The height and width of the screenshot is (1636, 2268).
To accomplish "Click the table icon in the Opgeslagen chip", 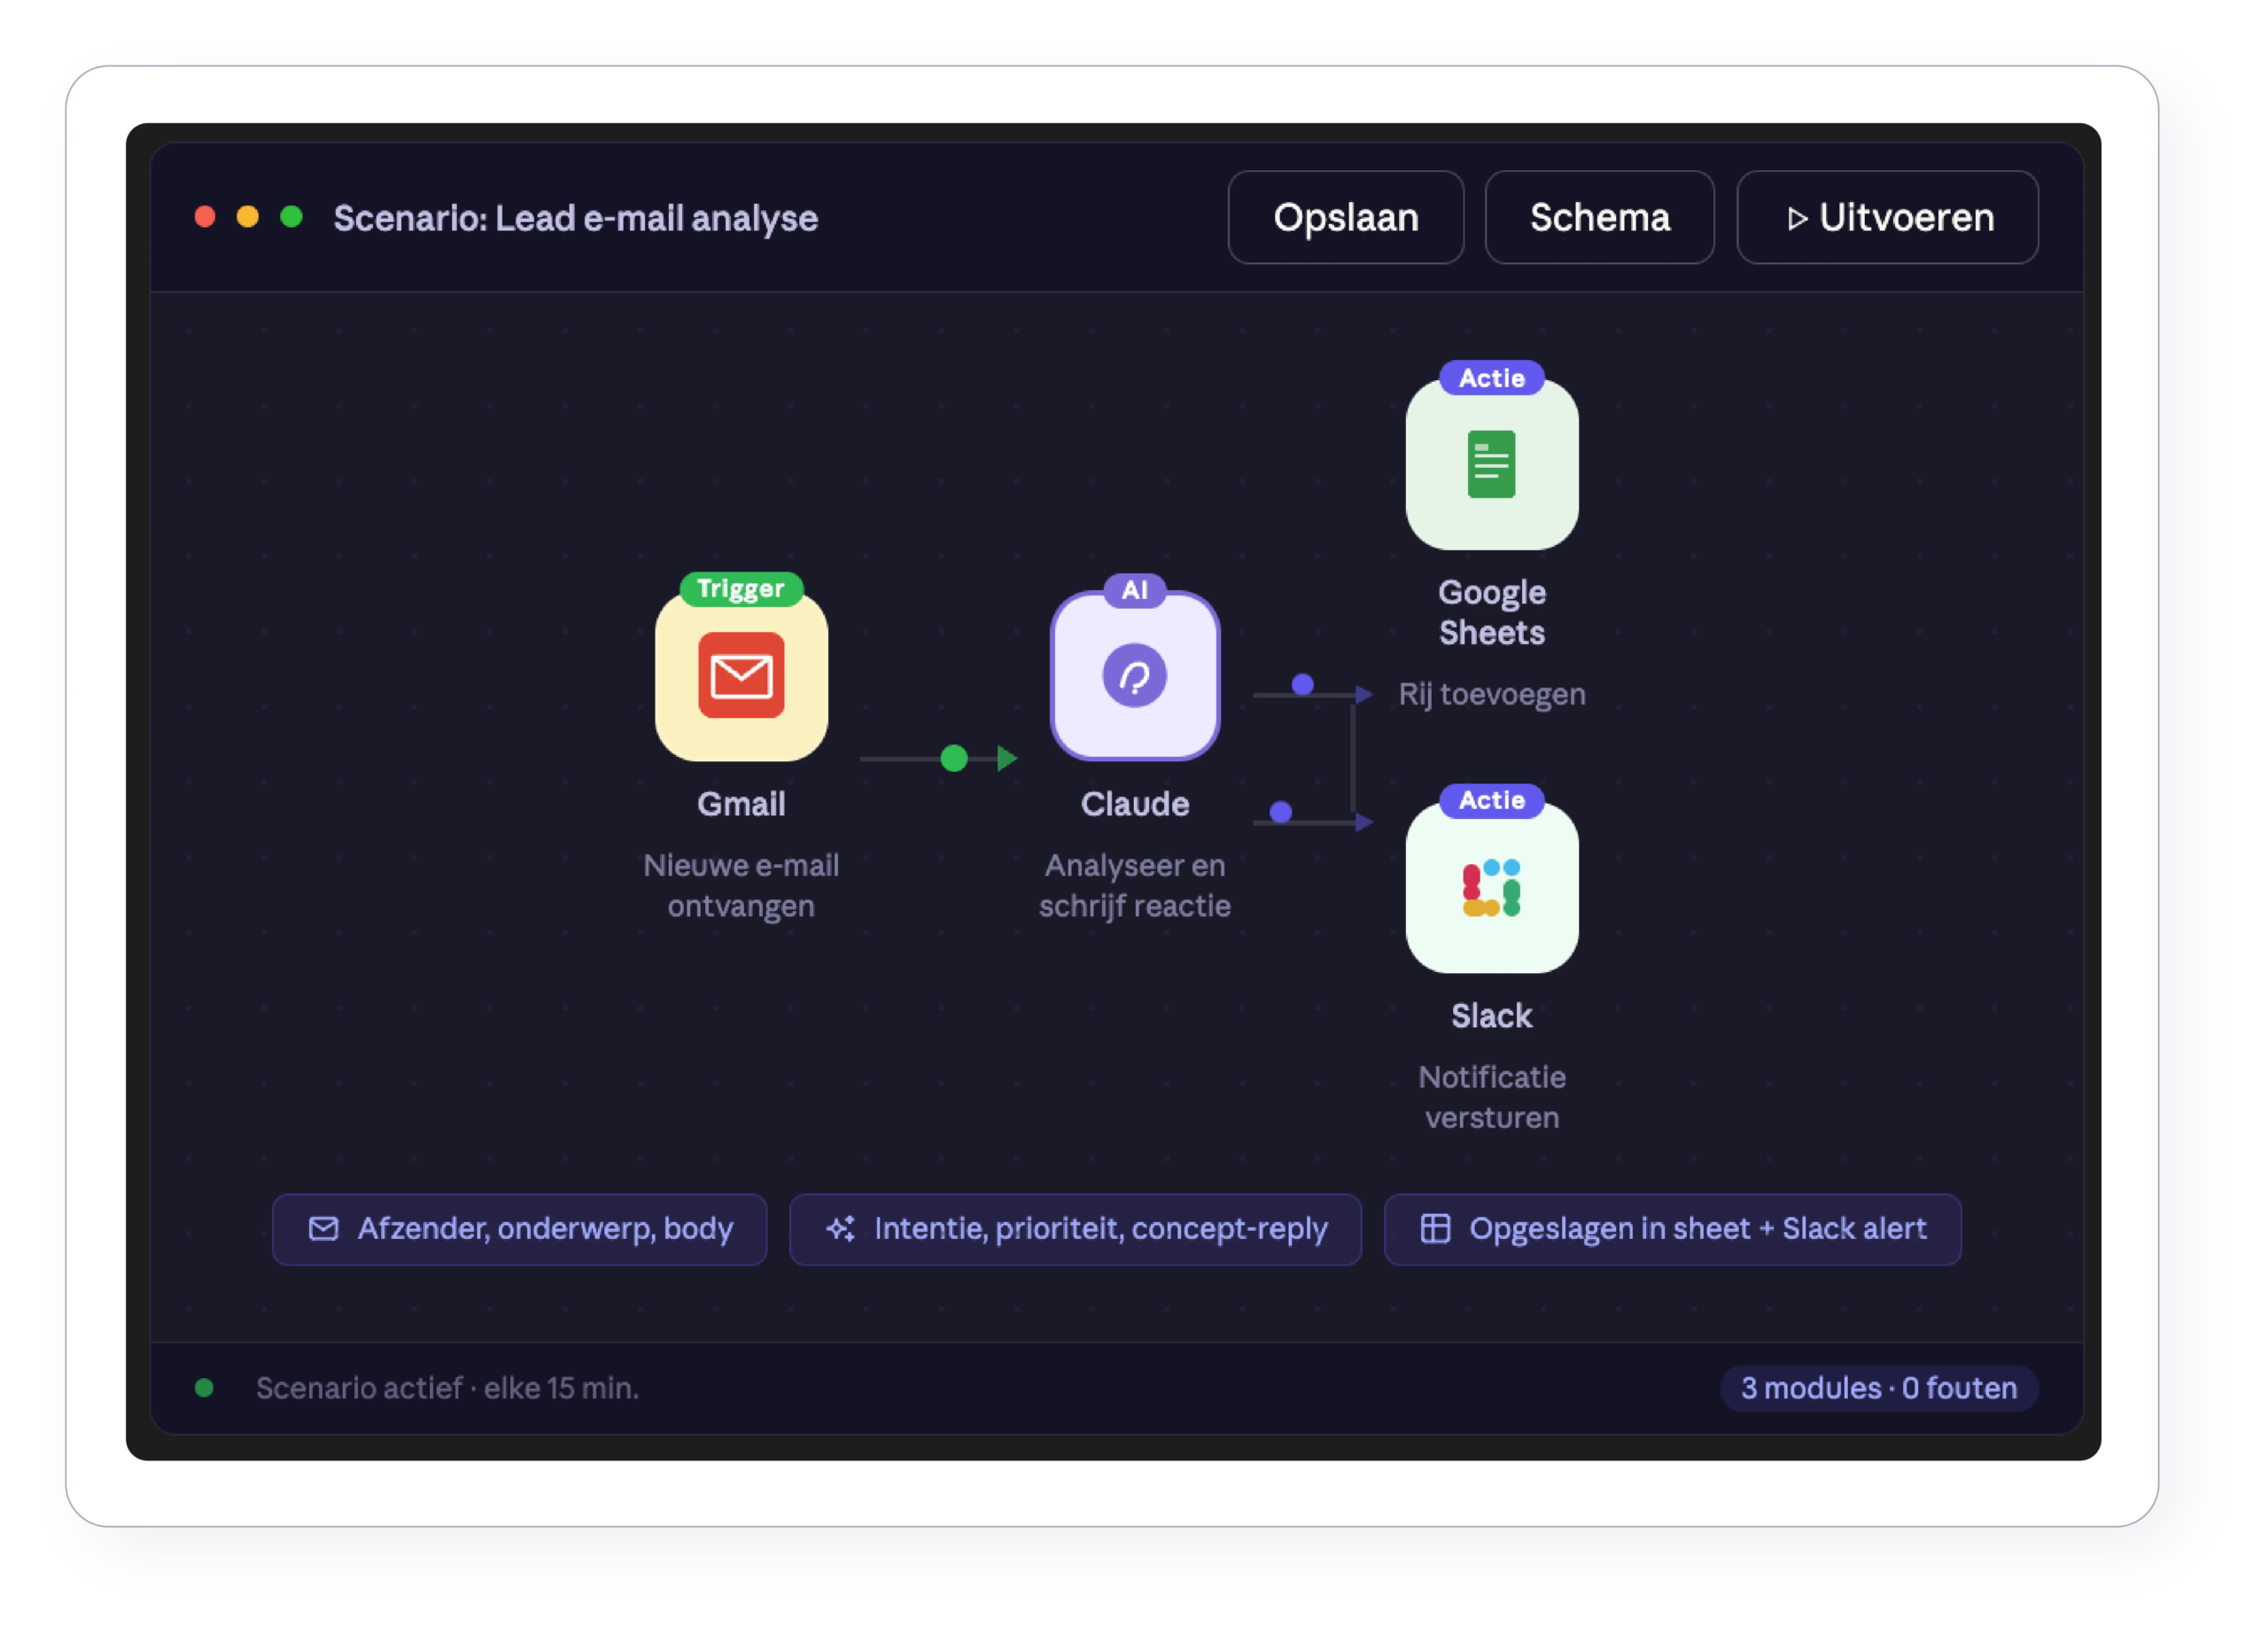I will click(1435, 1227).
